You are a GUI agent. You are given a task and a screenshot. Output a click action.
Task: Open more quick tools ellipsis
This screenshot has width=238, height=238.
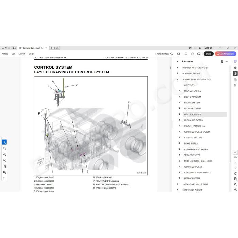pyautogui.click(x=4, y=178)
